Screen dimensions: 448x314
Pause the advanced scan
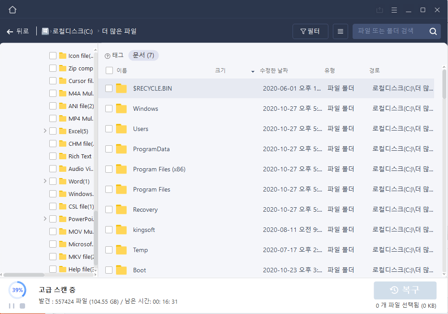[12, 306]
